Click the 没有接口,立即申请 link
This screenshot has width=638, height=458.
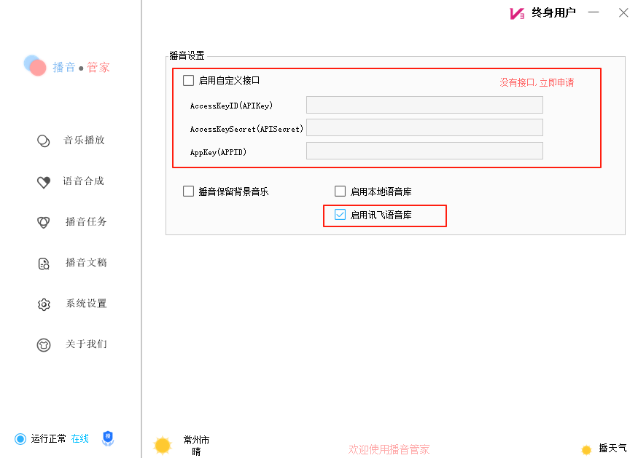pyautogui.click(x=537, y=82)
